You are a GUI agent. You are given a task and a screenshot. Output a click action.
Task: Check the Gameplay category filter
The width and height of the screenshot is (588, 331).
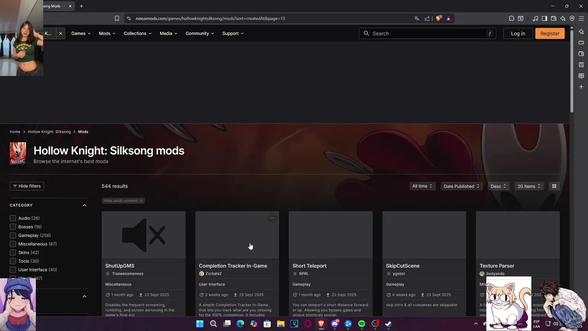point(13,235)
